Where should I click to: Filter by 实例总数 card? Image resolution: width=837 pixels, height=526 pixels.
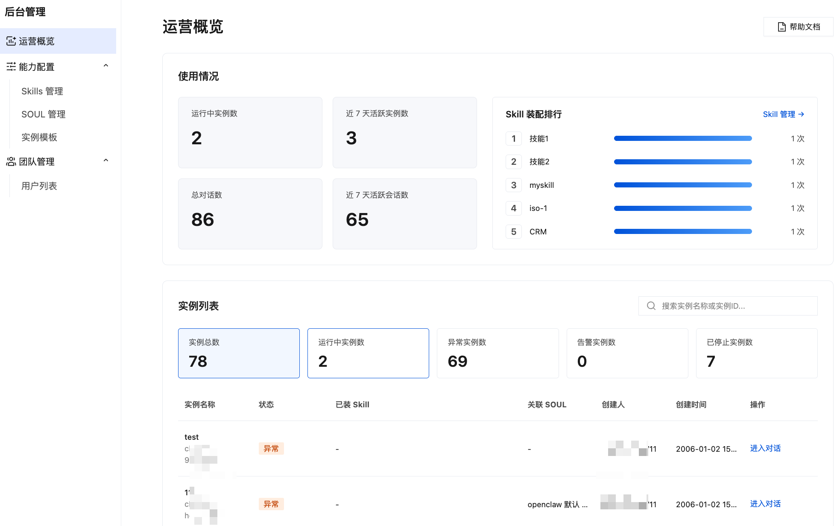pos(239,353)
